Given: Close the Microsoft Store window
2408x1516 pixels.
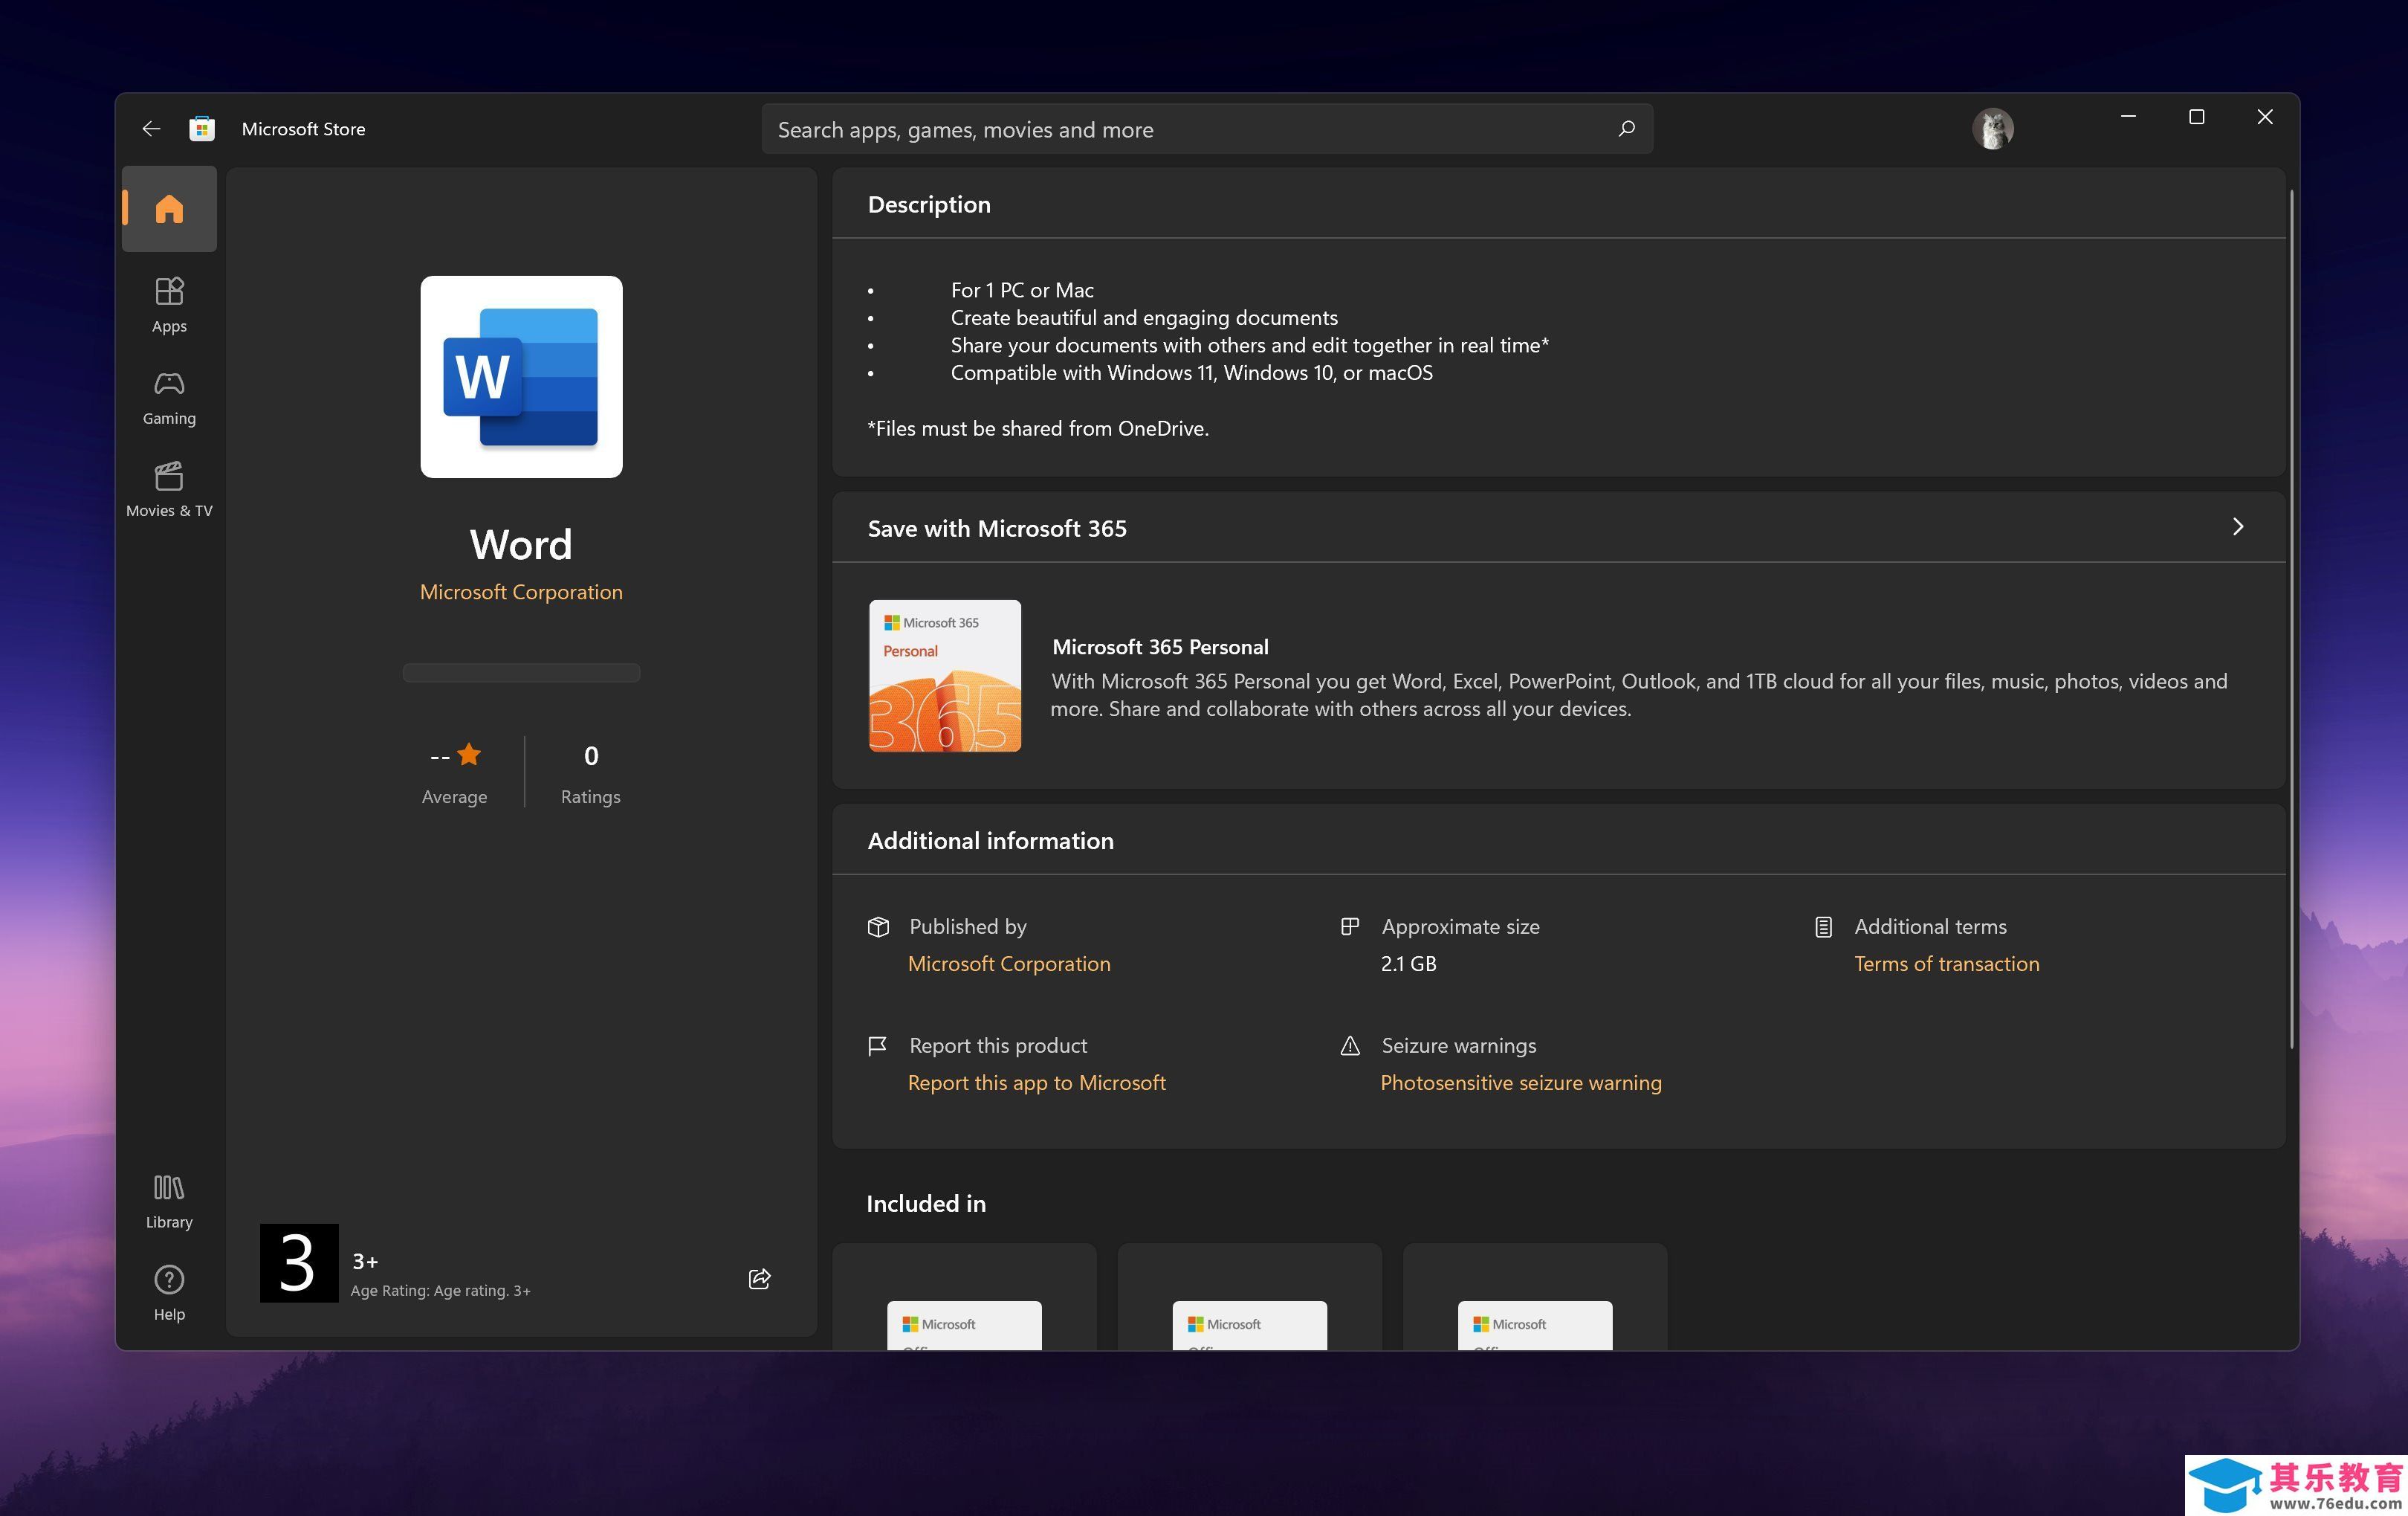Looking at the screenshot, I should (2265, 117).
